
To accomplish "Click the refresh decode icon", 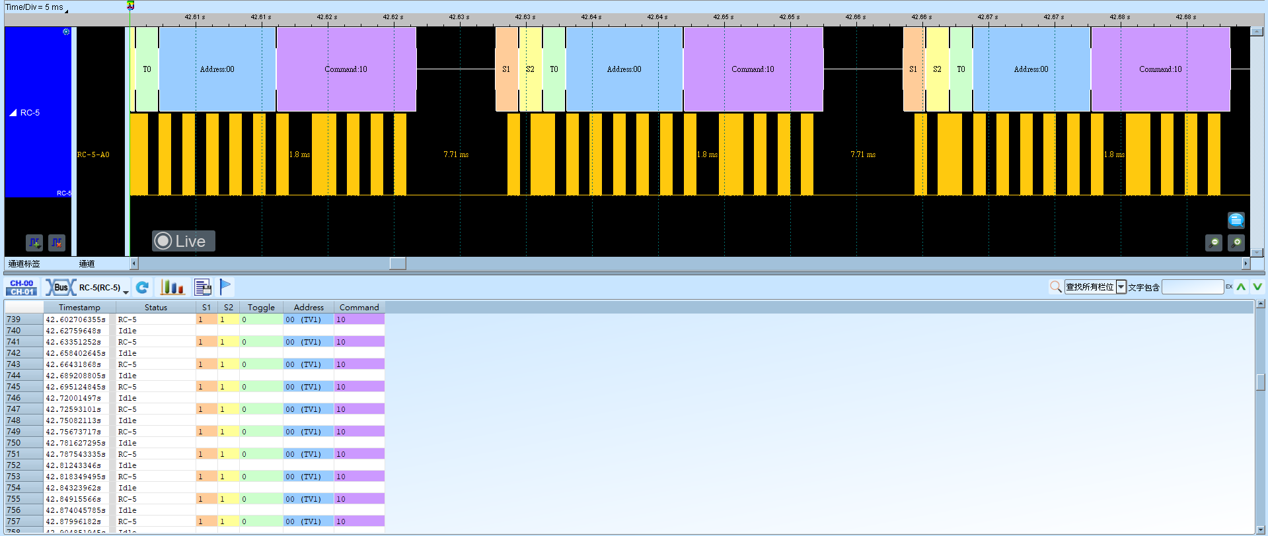I will [x=142, y=287].
